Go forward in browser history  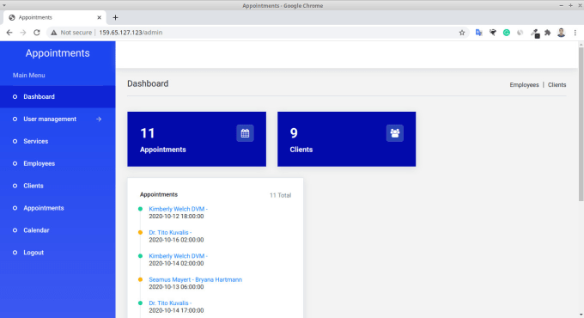pyautogui.click(x=22, y=33)
